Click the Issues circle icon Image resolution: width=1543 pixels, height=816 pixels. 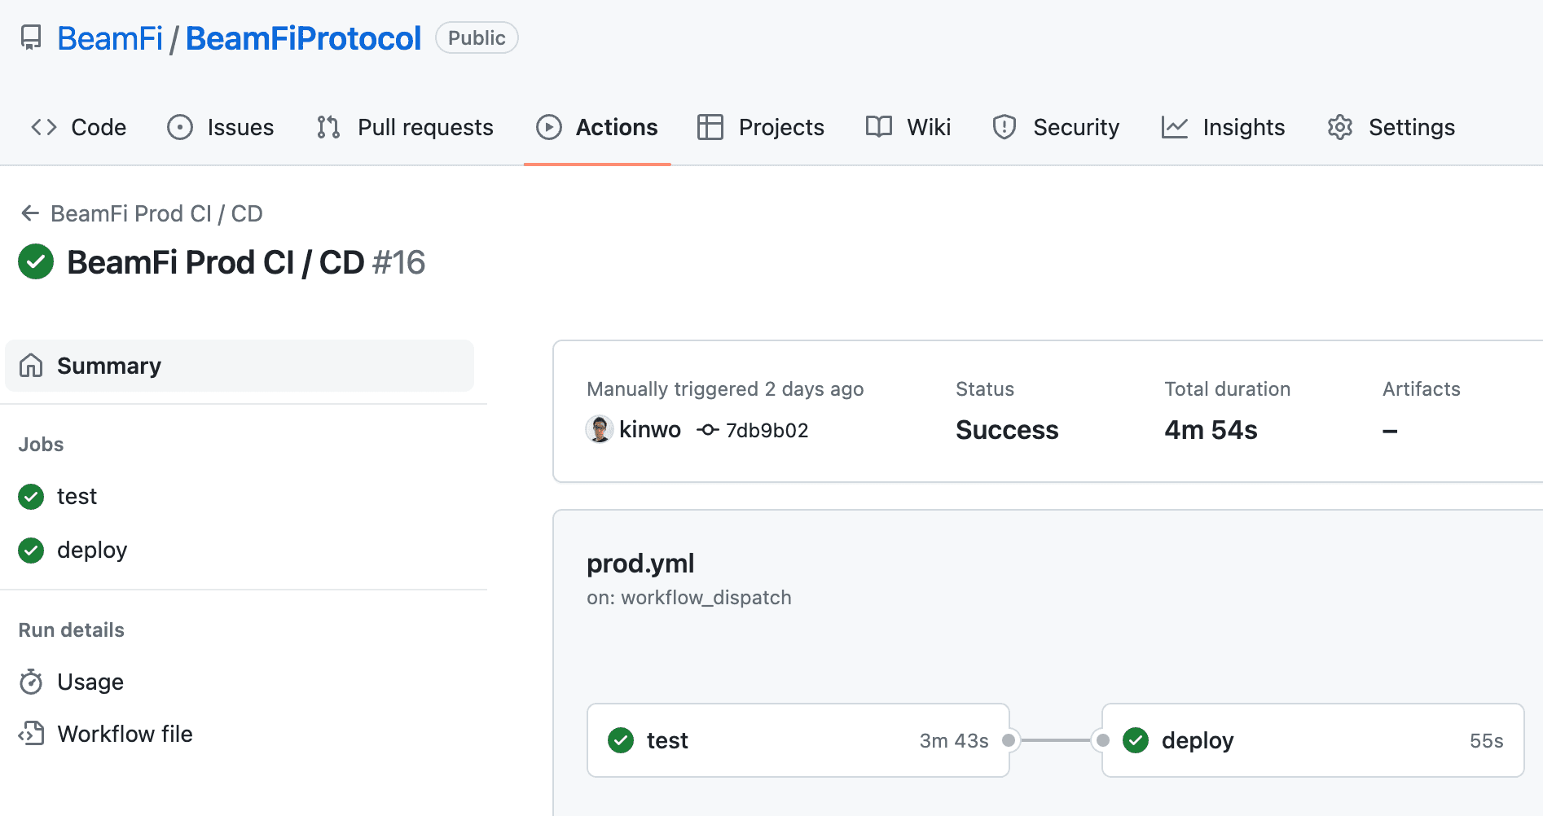(180, 127)
